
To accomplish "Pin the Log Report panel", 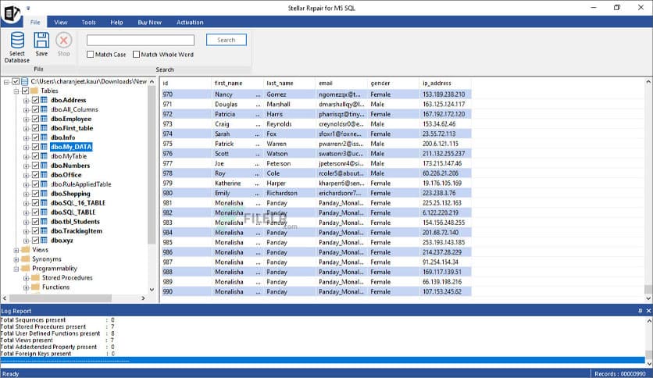I will point(640,311).
